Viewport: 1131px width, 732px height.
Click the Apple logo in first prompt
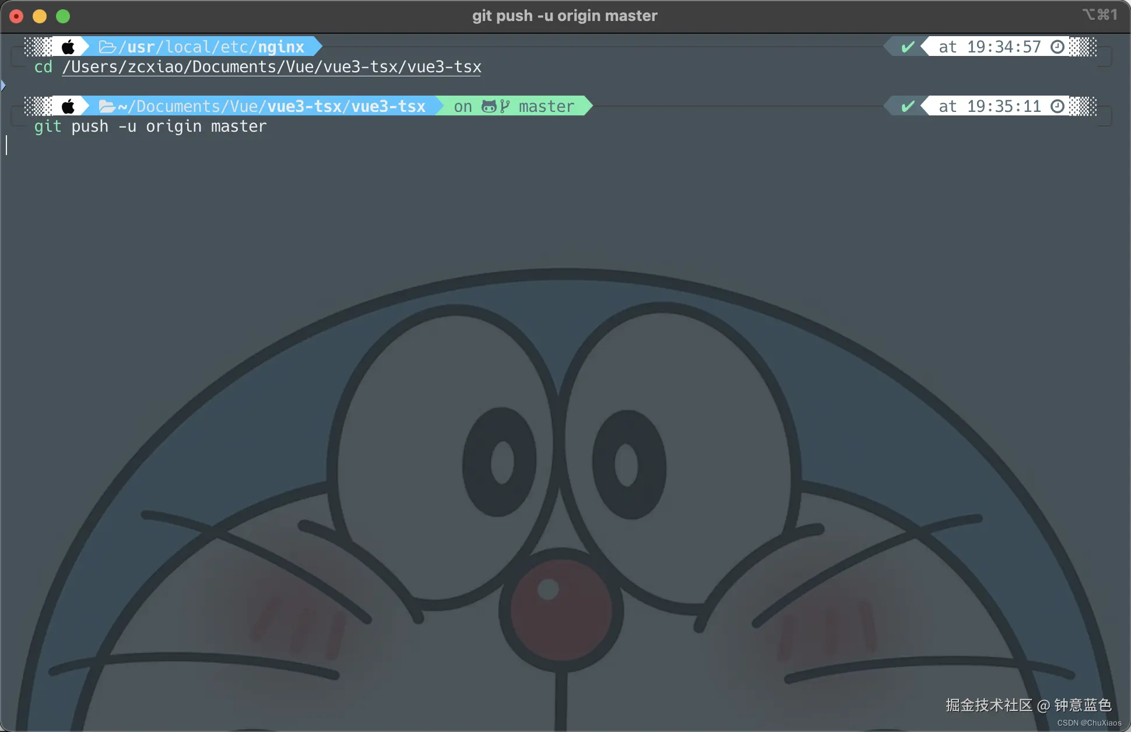point(68,47)
